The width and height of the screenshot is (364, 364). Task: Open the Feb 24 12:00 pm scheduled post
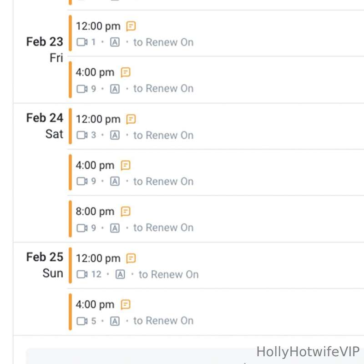click(216, 126)
